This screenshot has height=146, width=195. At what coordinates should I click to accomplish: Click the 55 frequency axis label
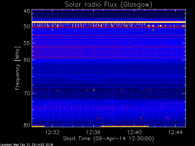(x=27, y=43)
